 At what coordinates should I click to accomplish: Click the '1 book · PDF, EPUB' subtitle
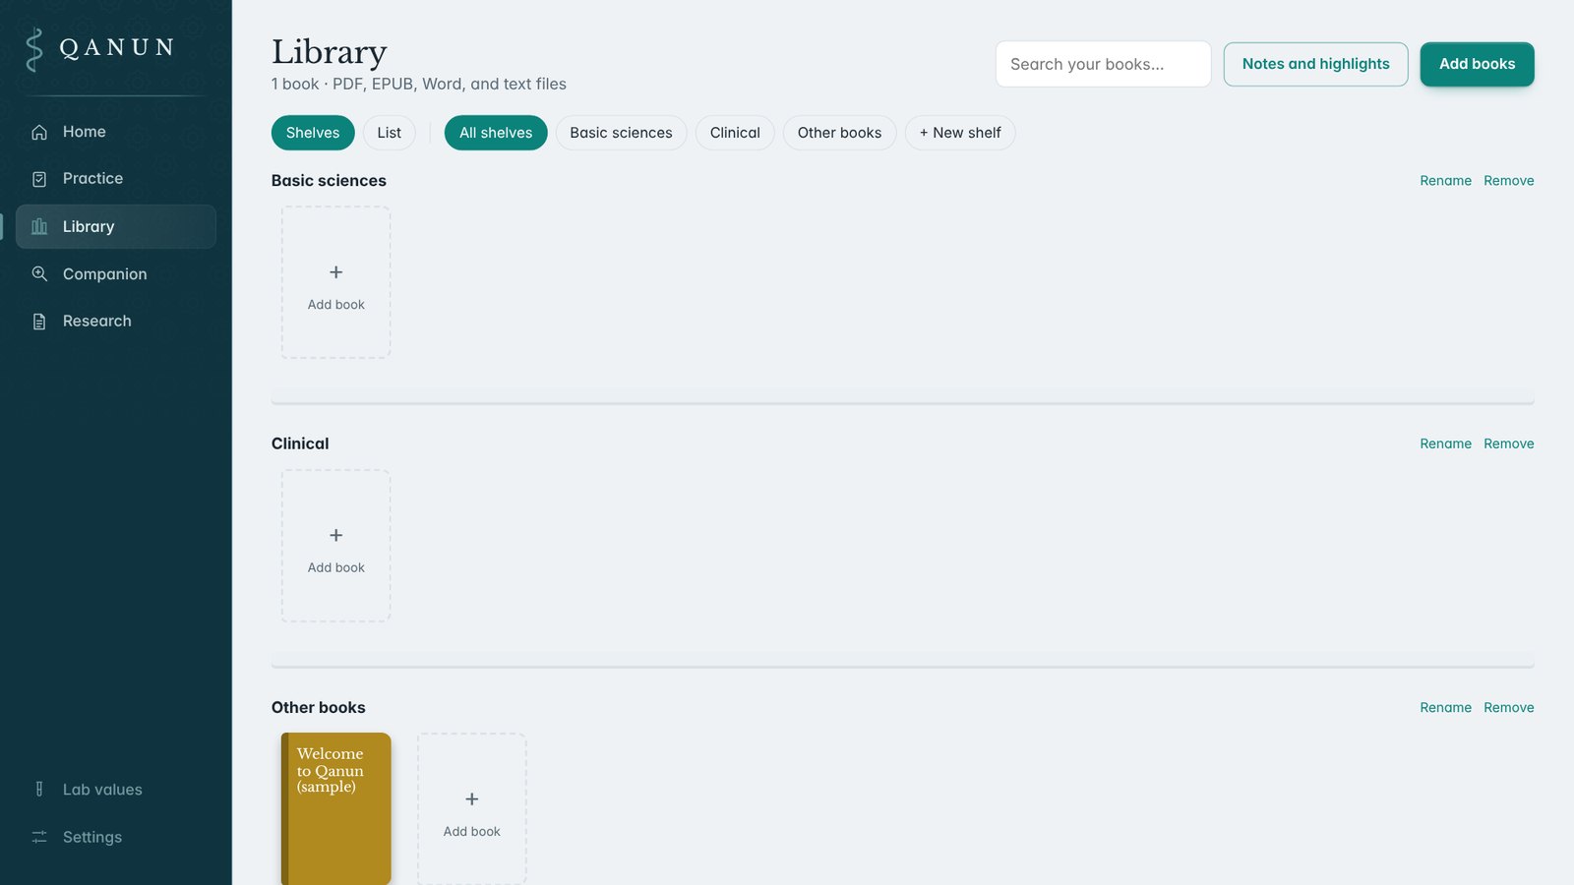coord(419,85)
